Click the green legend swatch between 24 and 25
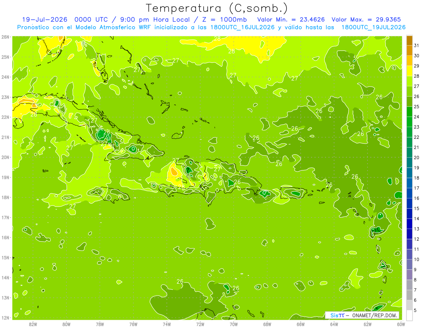Screen dimensions: 426x329 [409, 112]
